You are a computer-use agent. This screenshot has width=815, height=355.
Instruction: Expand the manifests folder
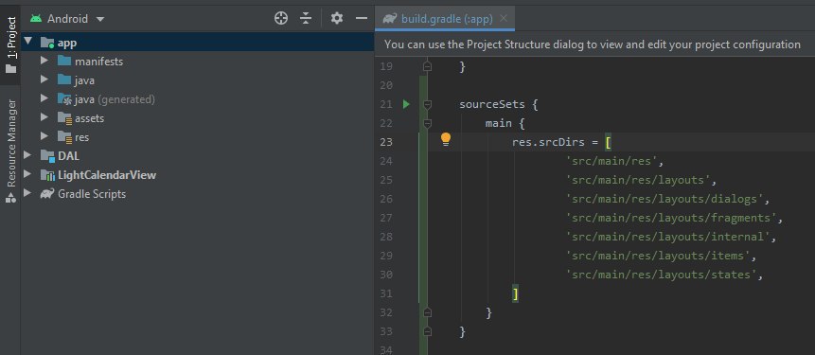(44, 61)
